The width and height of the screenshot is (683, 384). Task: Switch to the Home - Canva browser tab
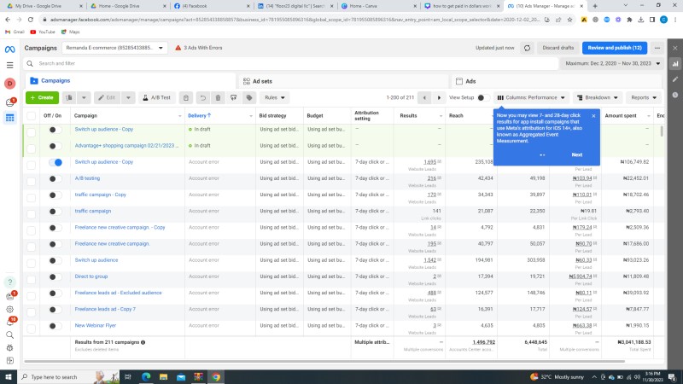point(377,6)
